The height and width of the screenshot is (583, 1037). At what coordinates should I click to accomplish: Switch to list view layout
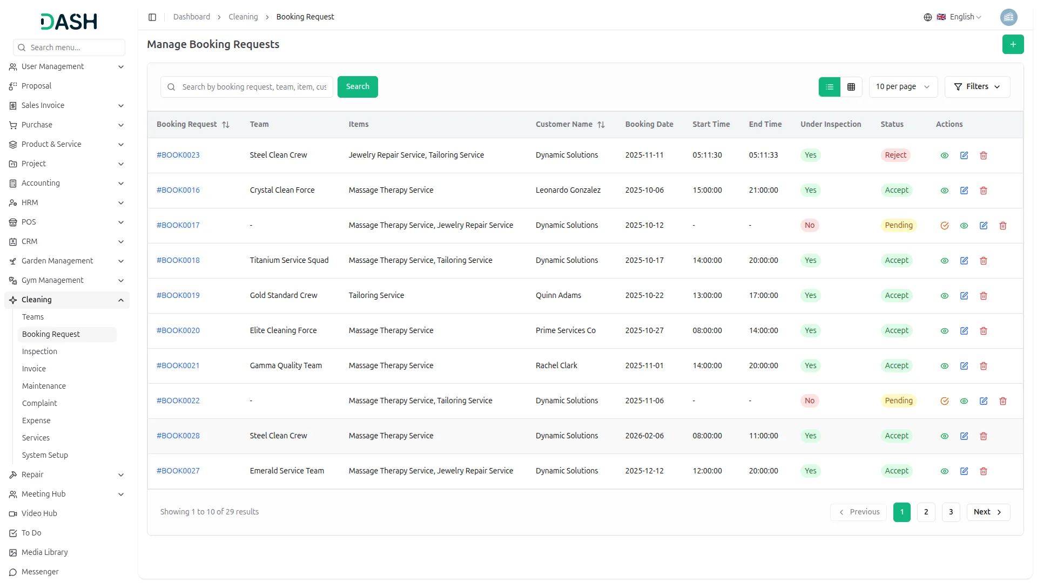[830, 87]
